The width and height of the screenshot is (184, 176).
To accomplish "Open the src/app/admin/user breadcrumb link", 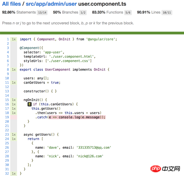I will point(51,4).
